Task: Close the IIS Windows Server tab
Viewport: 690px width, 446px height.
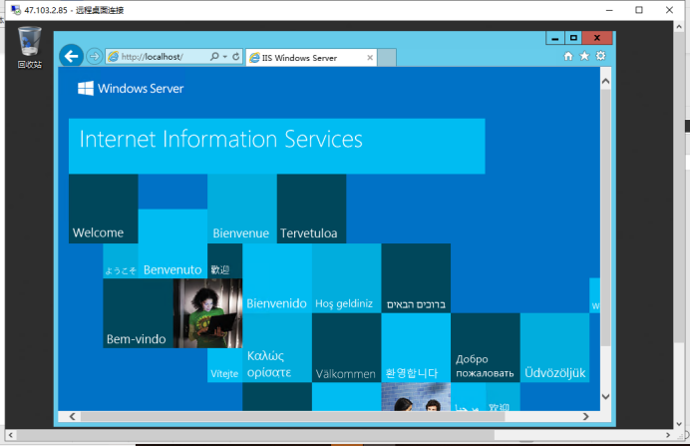Action: (x=370, y=58)
